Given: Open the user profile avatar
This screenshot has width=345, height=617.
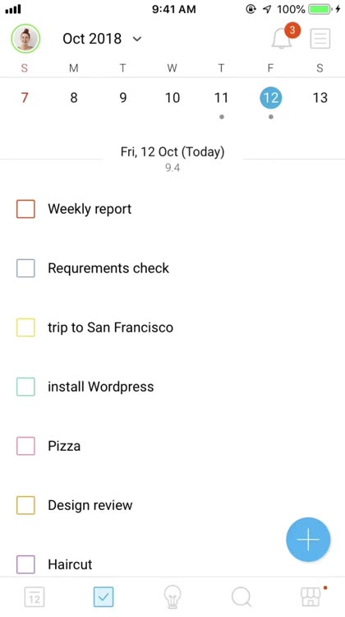Looking at the screenshot, I should [x=25, y=39].
